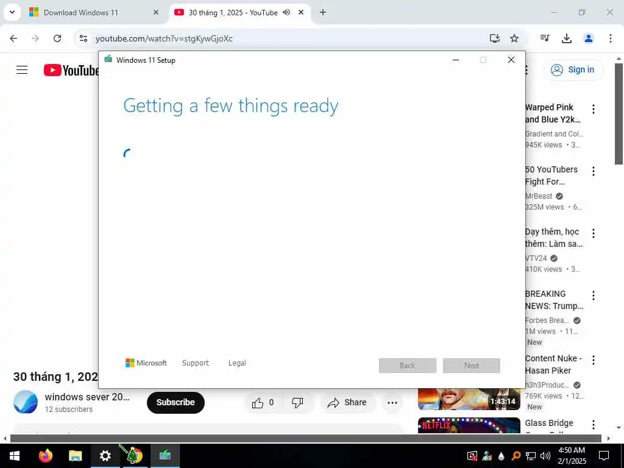This screenshot has height=468, width=624.
Task: Share the YouTube video
Action: (347, 403)
